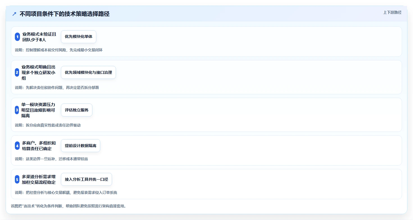Click the note 控制理解成本和交付风险
The image size is (413, 220).
[45, 50]
